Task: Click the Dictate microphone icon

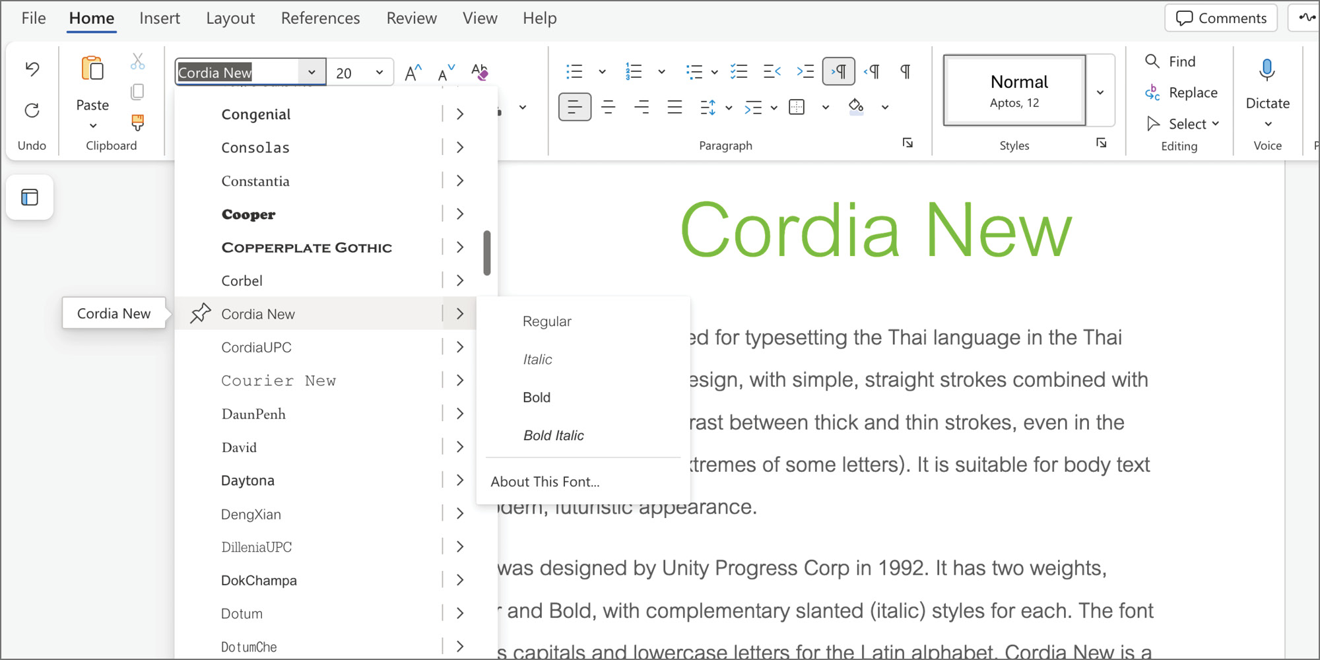Action: (1267, 70)
